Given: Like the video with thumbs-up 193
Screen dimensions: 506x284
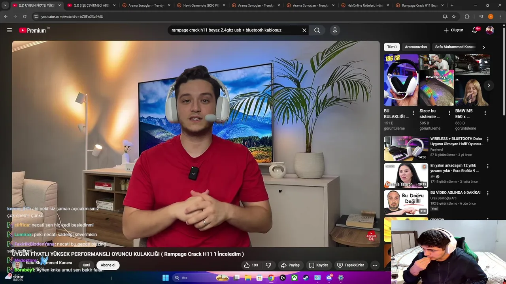Looking at the screenshot, I should (x=251, y=265).
